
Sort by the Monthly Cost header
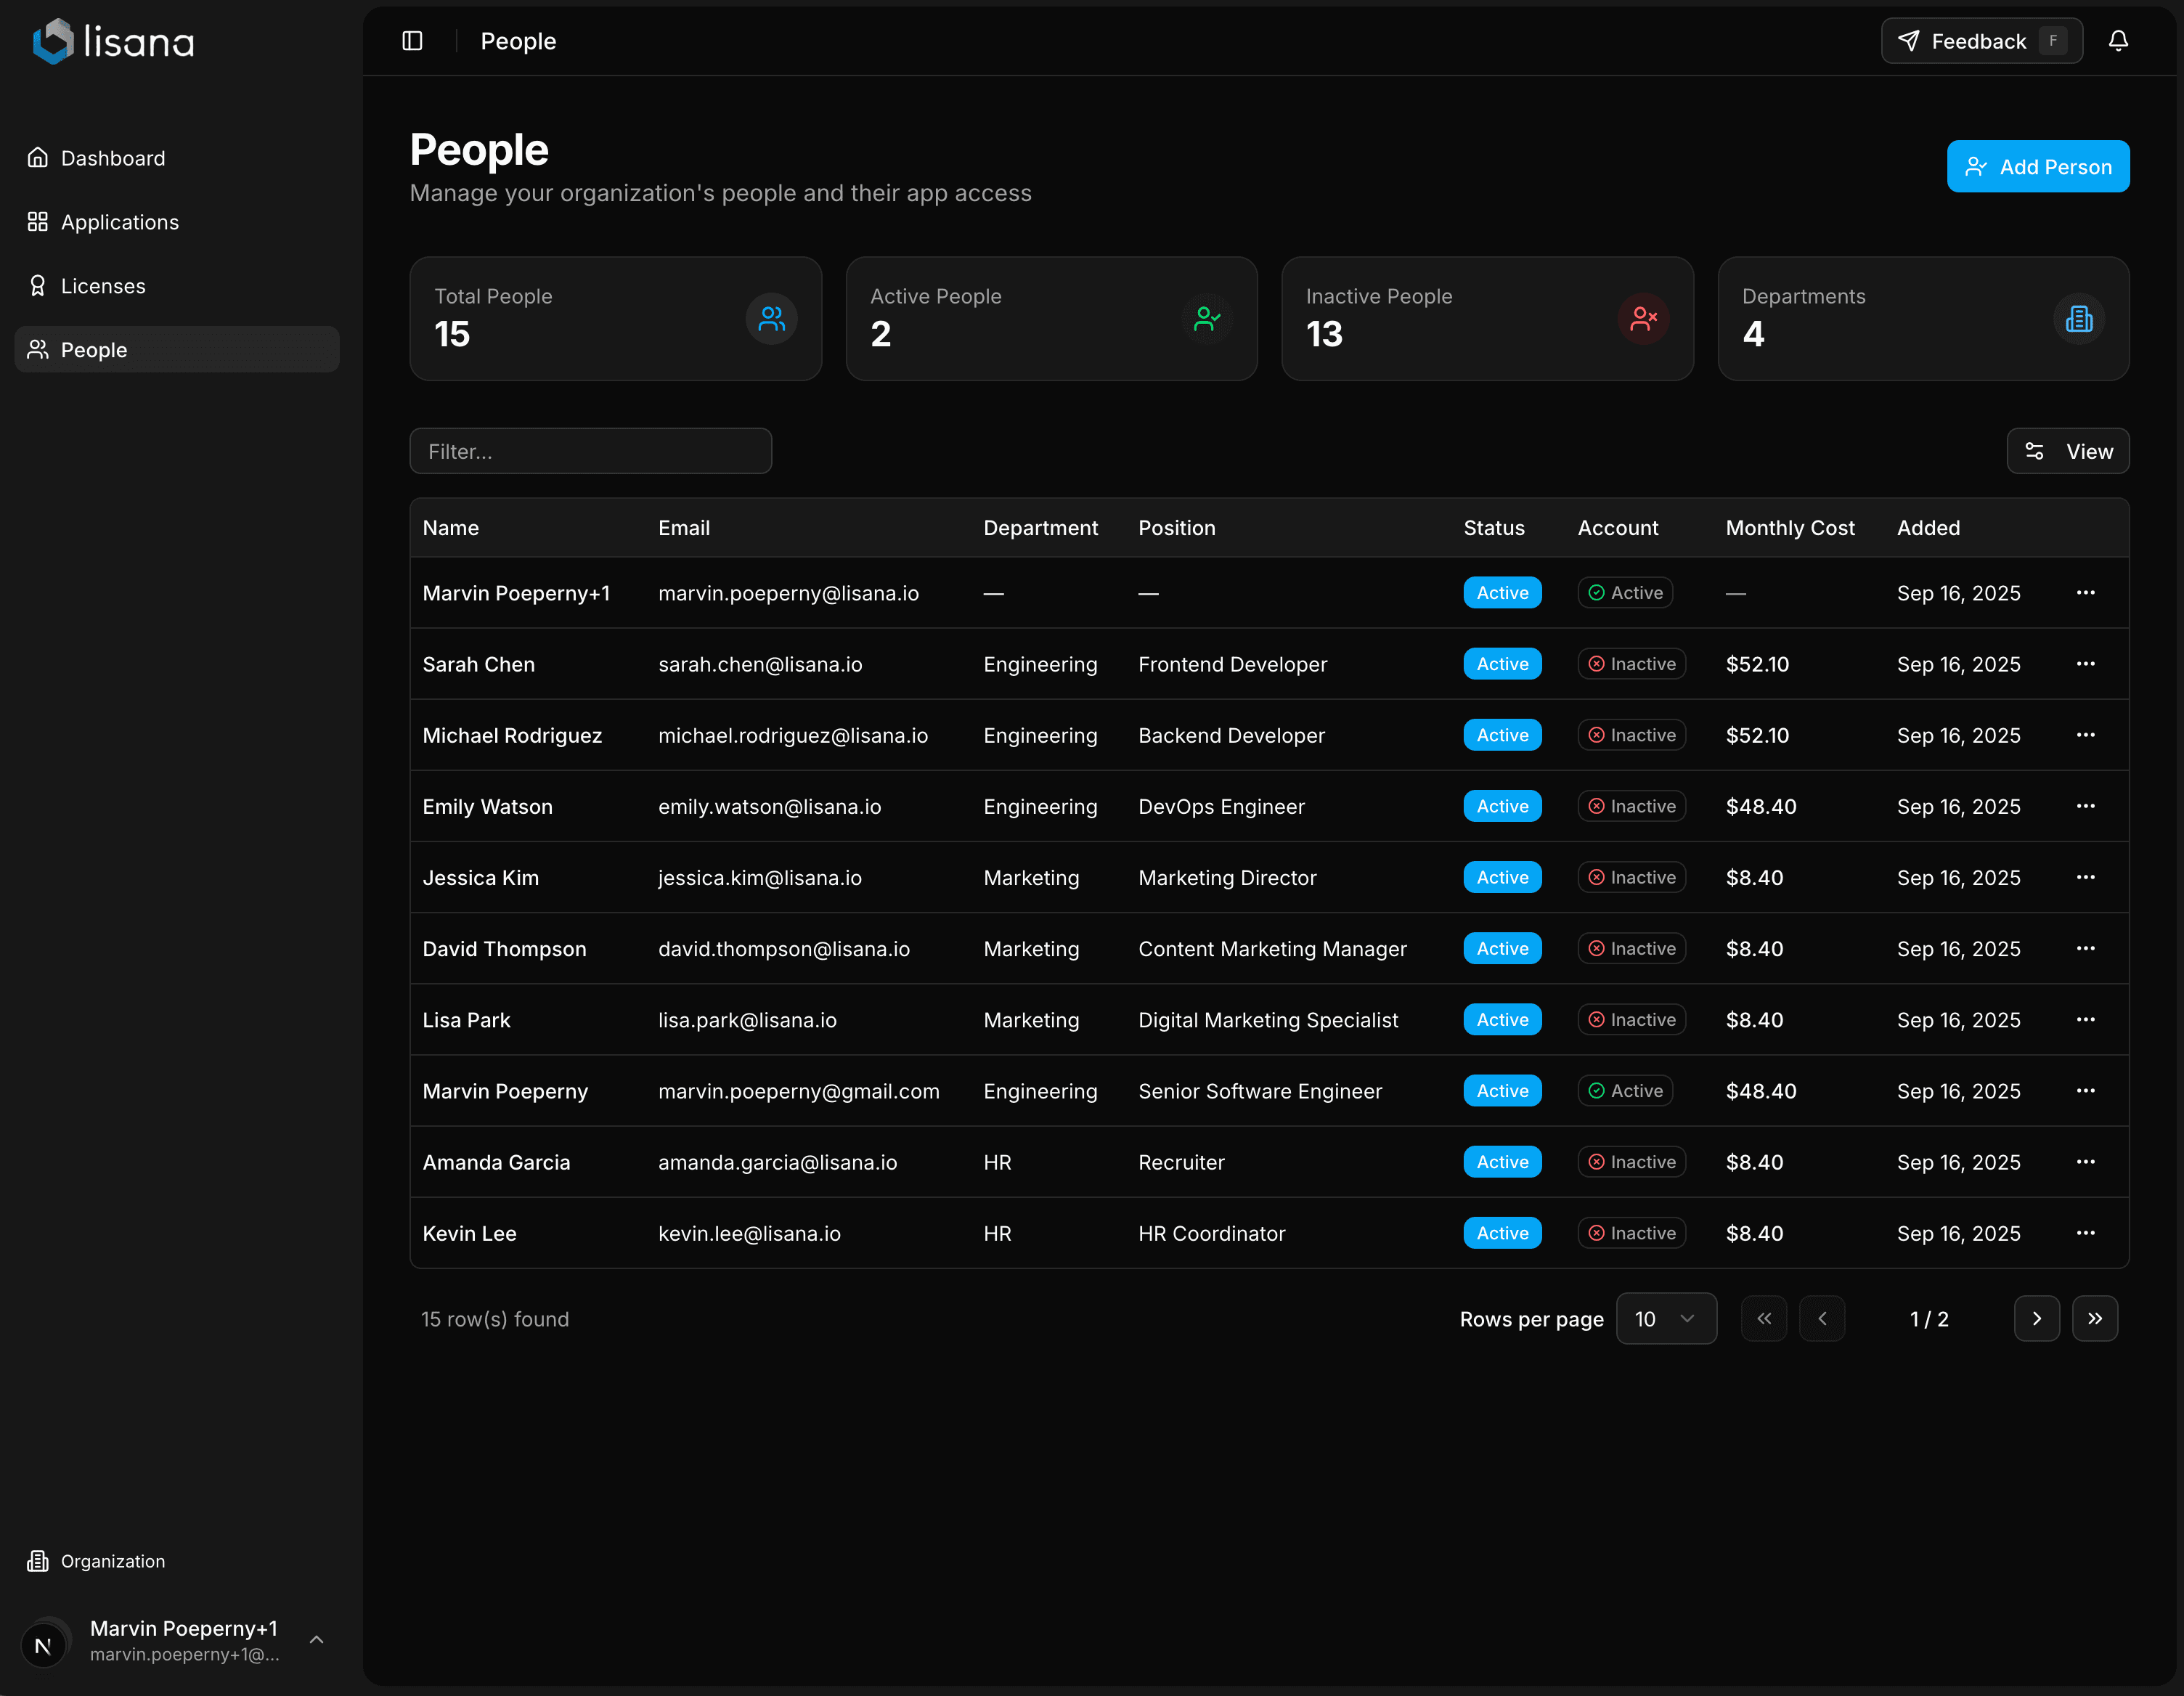[1790, 528]
